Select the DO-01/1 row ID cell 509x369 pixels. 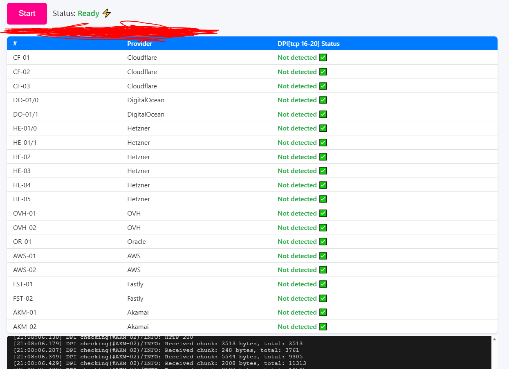26,115
